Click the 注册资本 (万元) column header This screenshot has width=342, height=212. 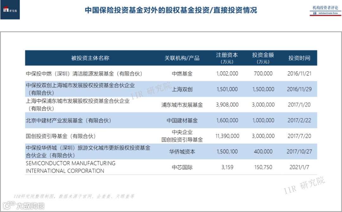tap(227, 58)
